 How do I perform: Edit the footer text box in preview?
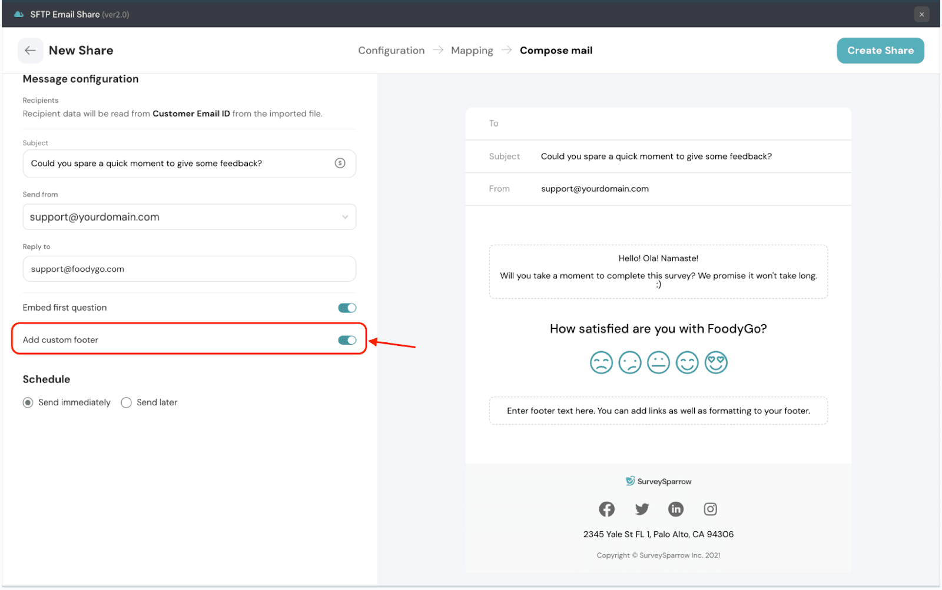pyautogui.click(x=658, y=411)
